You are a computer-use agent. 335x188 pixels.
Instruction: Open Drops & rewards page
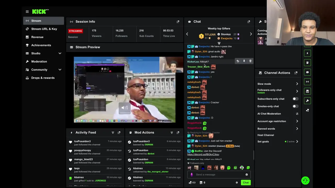point(43,78)
